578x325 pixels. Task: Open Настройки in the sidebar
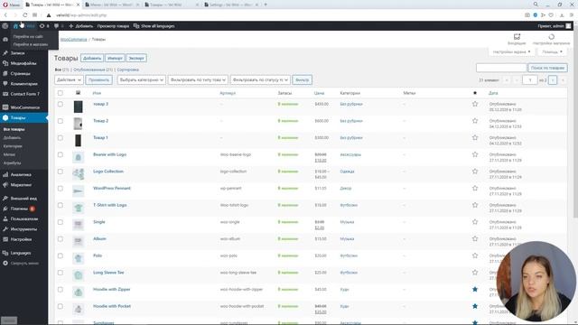point(21,239)
